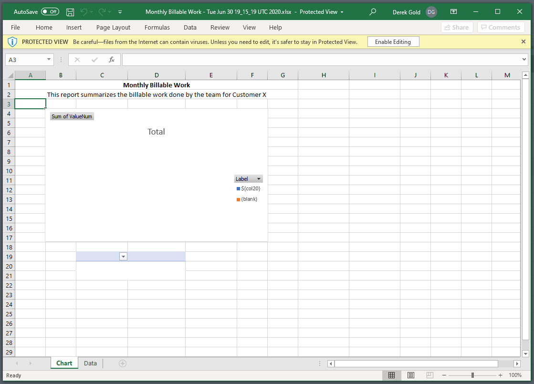The image size is (534, 384).
Task: Open Ribbon Display Options icon
Action: [453, 12]
